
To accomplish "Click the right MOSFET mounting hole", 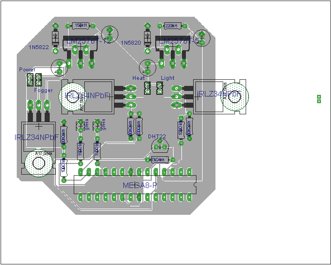I will (x=234, y=97).
